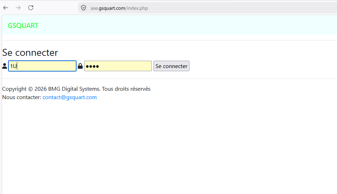Go back with the browser back arrow
Image resolution: width=337 pixels, height=194 pixels.
pyautogui.click(x=6, y=8)
